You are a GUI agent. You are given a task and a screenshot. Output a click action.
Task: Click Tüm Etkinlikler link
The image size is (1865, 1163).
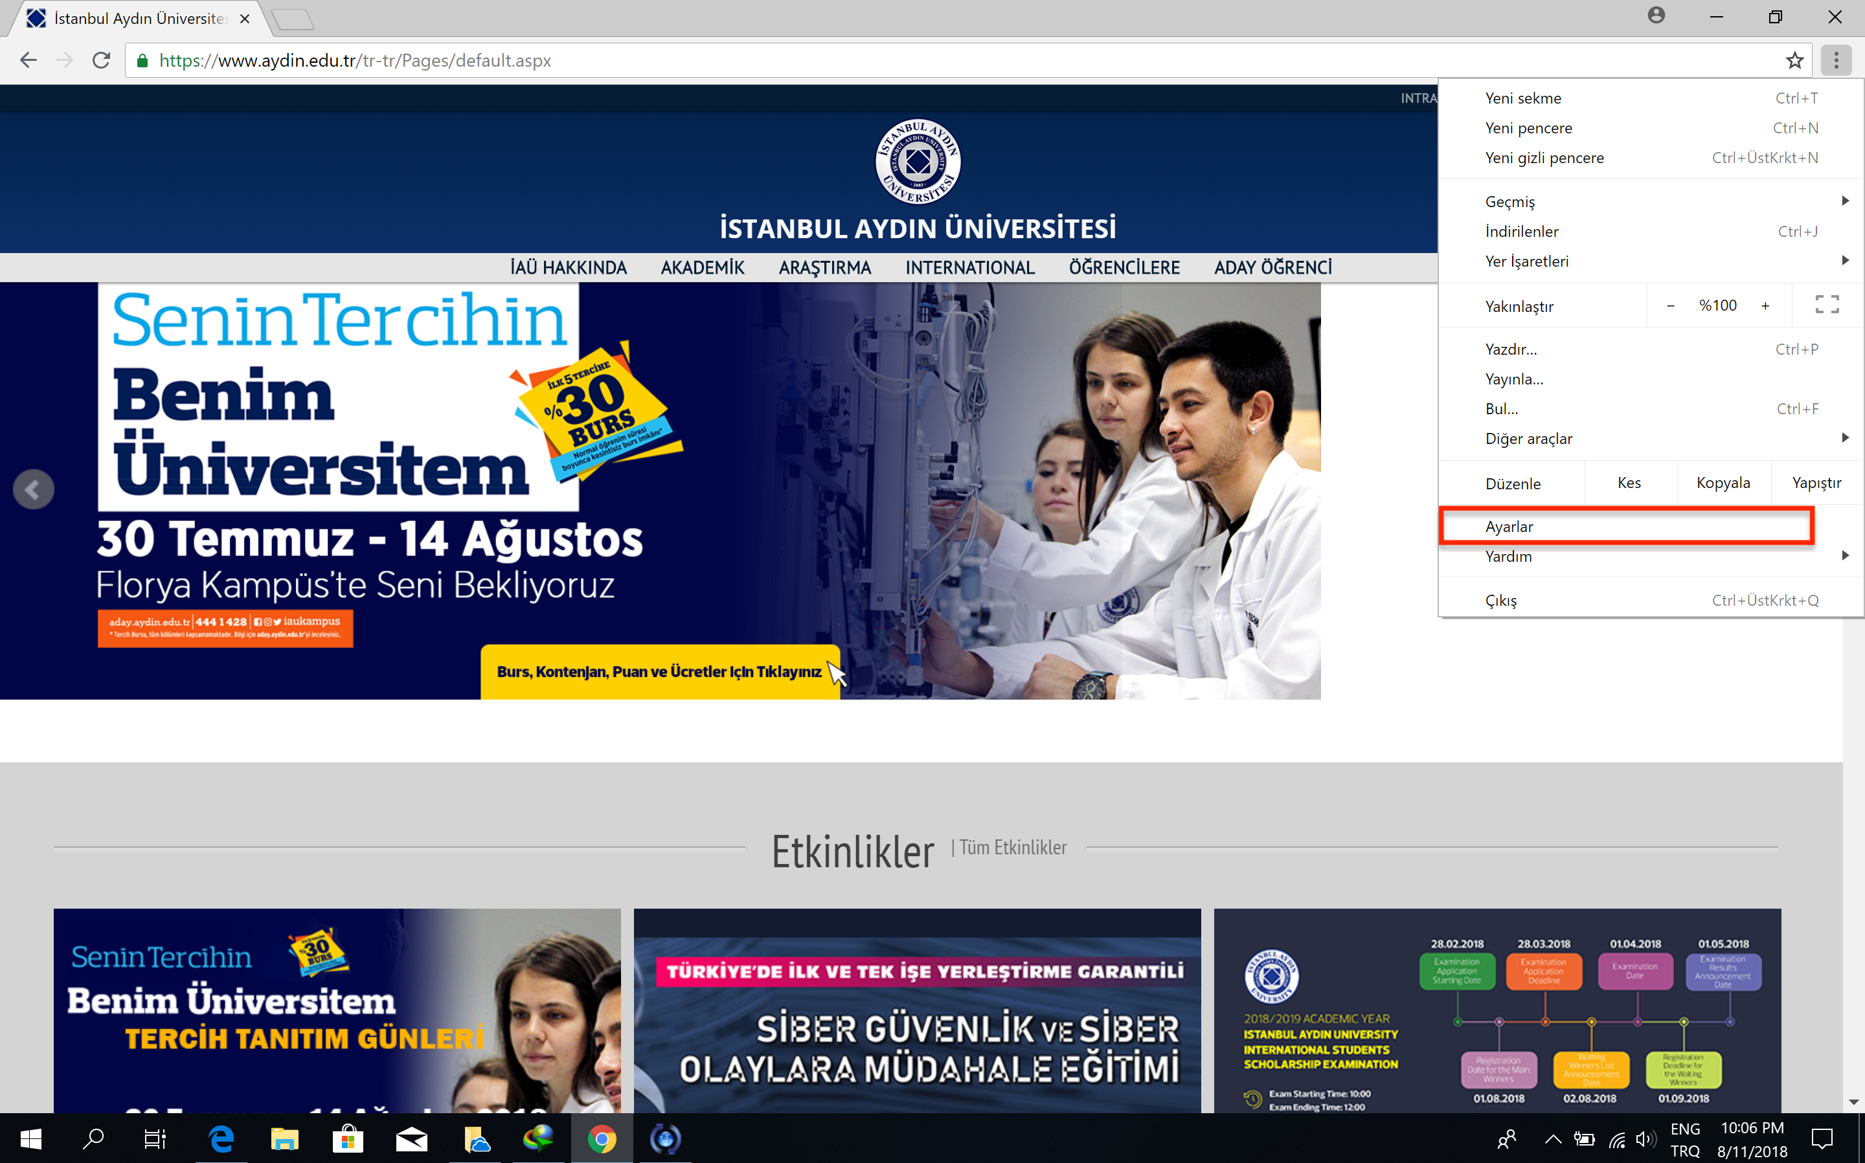coord(1013,848)
